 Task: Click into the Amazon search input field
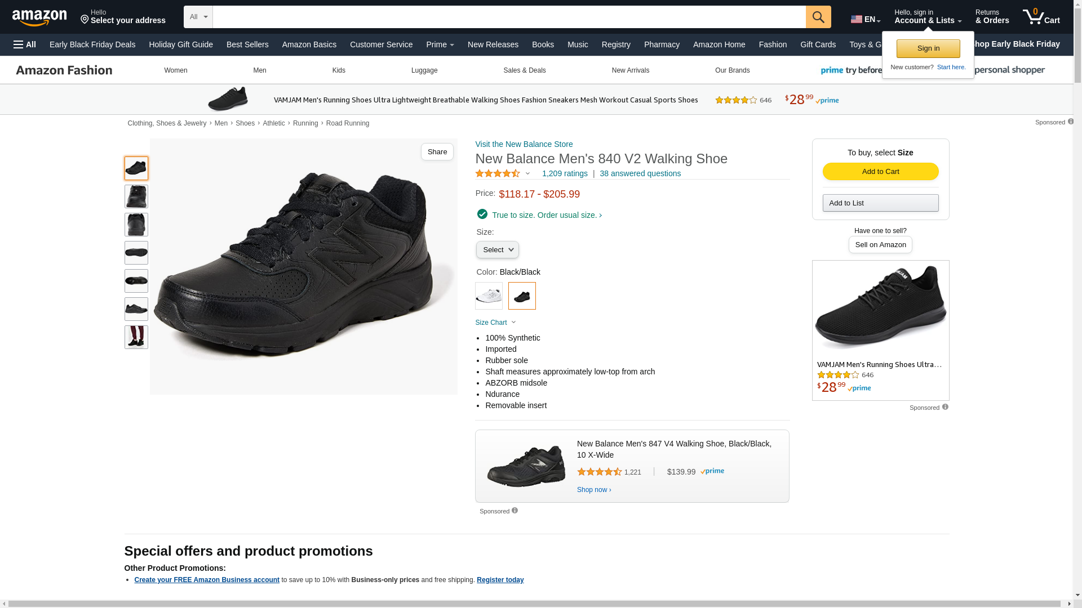pyautogui.click(x=509, y=17)
